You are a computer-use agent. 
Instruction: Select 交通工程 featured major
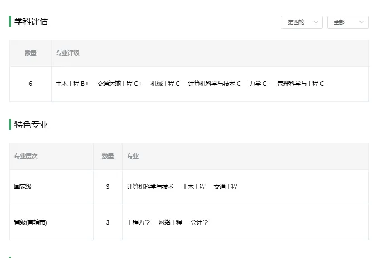point(225,187)
